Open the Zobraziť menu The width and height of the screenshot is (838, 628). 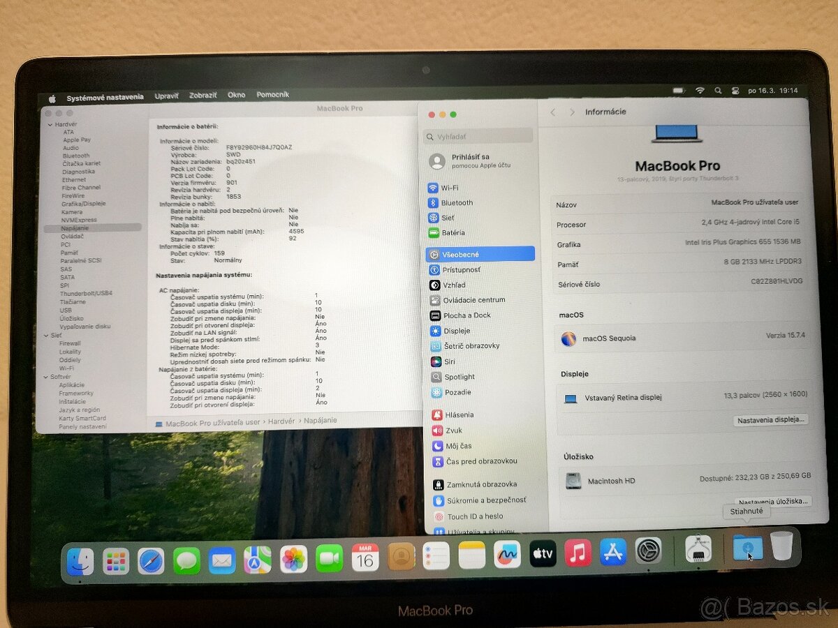203,95
